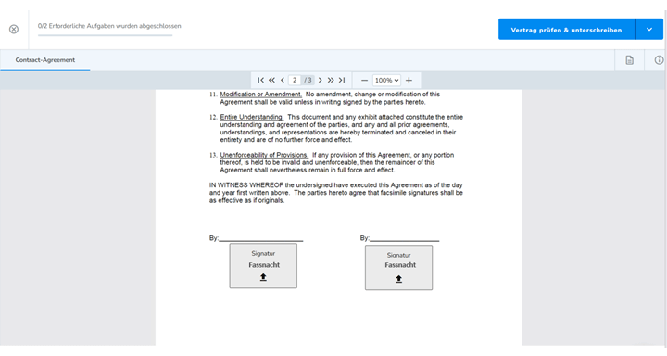This screenshot has height=356, width=667.
Task: Go to the next page
Action: coord(321,80)
